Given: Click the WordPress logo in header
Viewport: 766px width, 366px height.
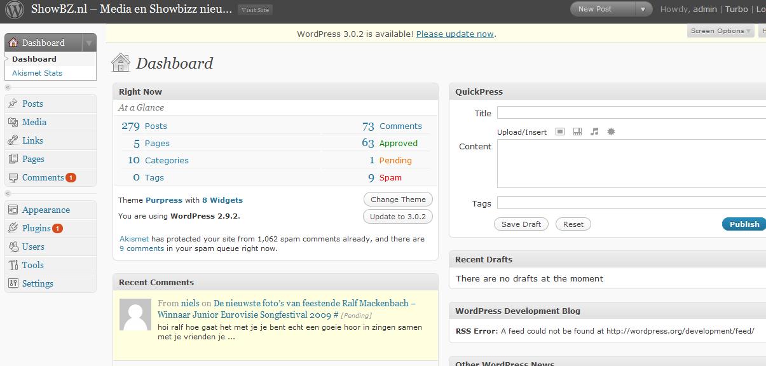Looking at the screenshot, I should [x=14, y=10].
